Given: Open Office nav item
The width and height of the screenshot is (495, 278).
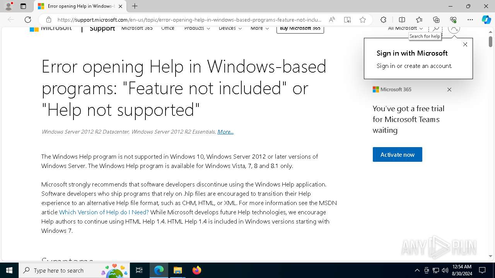Looking at the screenshot, I should [168, 28].
